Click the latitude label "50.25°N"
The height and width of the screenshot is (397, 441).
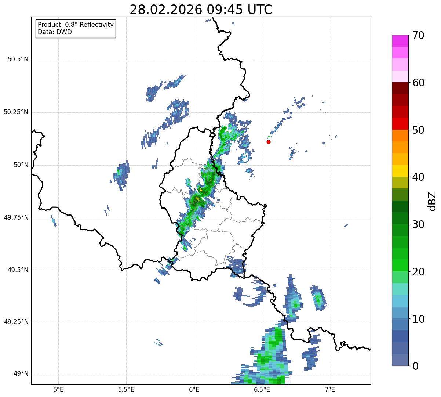(x=16, y=112)
